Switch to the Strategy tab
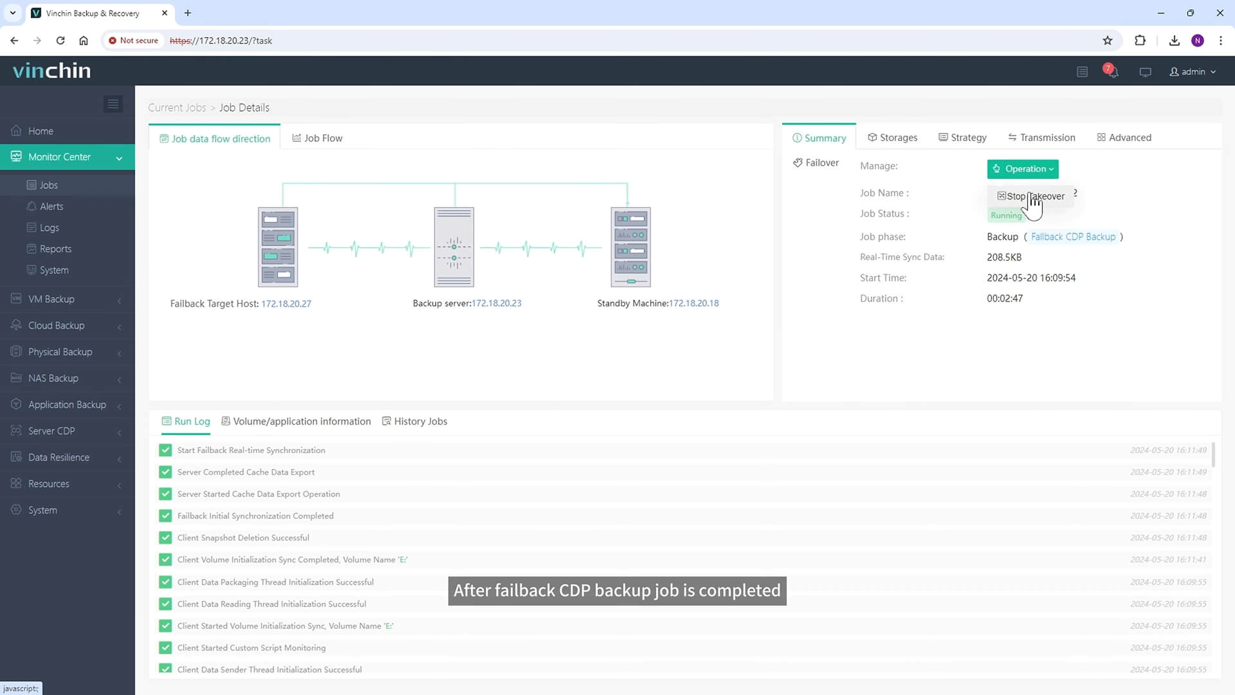The width and height of the screenshot is (1235, 695). tap(969, 138)
